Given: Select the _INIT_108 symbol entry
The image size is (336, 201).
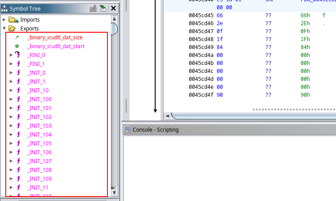Looking at the screenshot, I should 39,170.
